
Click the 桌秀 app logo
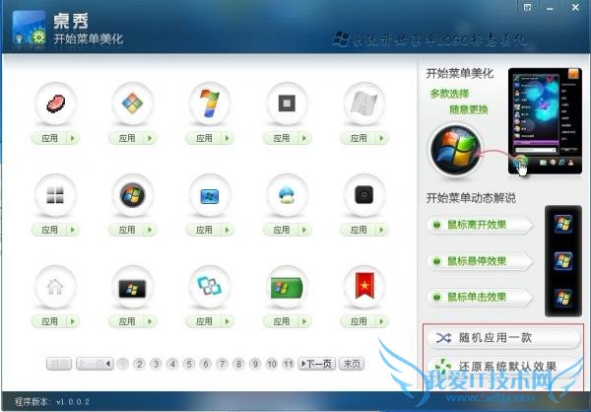click(x=29, y=28)
